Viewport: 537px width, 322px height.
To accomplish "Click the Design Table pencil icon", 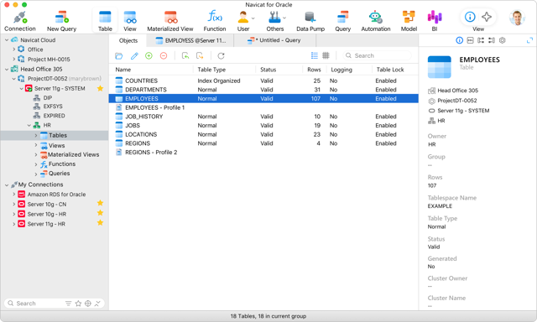I will click(x=134, y=56).
